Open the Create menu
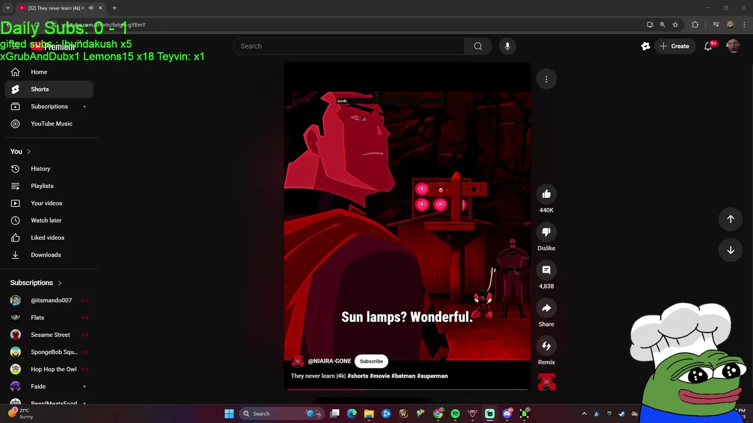The height and width of the screenshot is (423, 753). tap(674, 46)
